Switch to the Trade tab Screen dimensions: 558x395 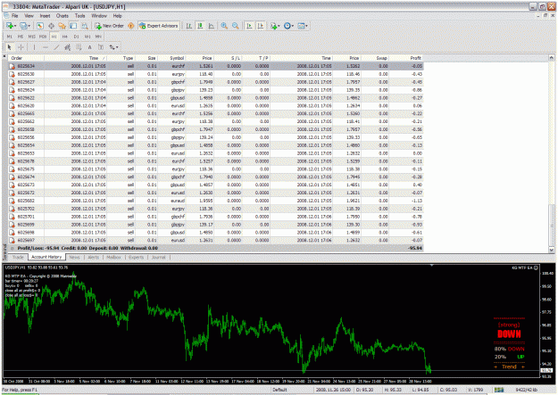click(x=18, y=257)
